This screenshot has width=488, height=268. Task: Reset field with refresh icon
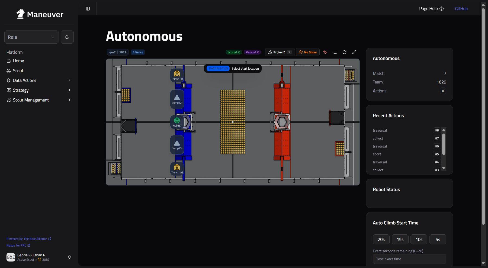[x=345, y=52]
